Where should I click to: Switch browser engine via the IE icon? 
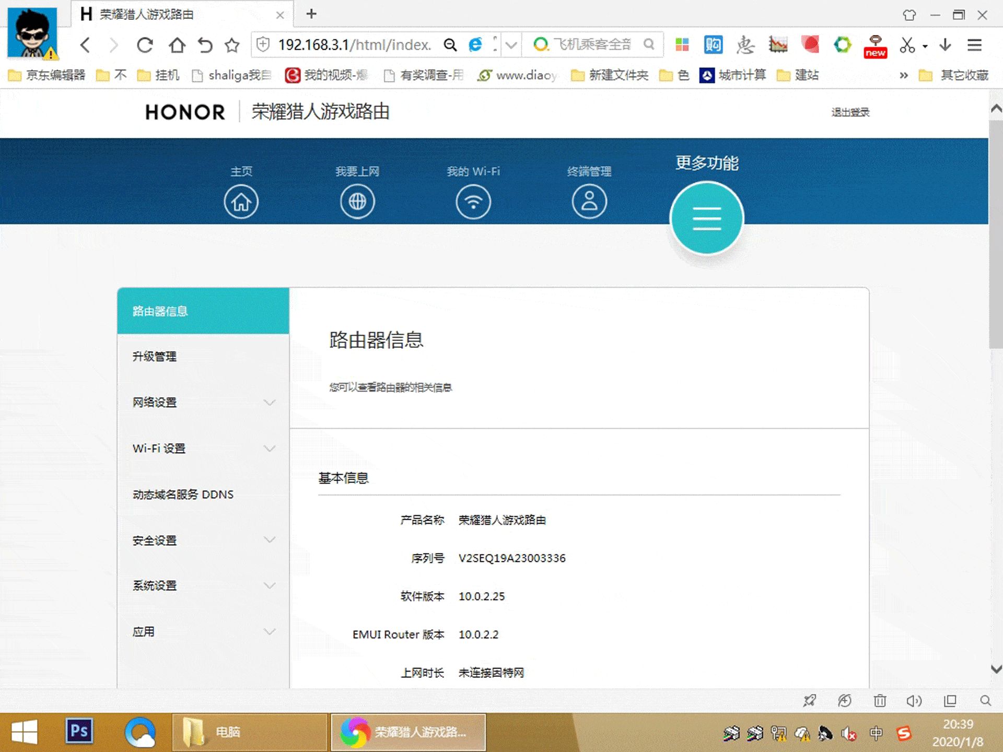click(475, 45)
